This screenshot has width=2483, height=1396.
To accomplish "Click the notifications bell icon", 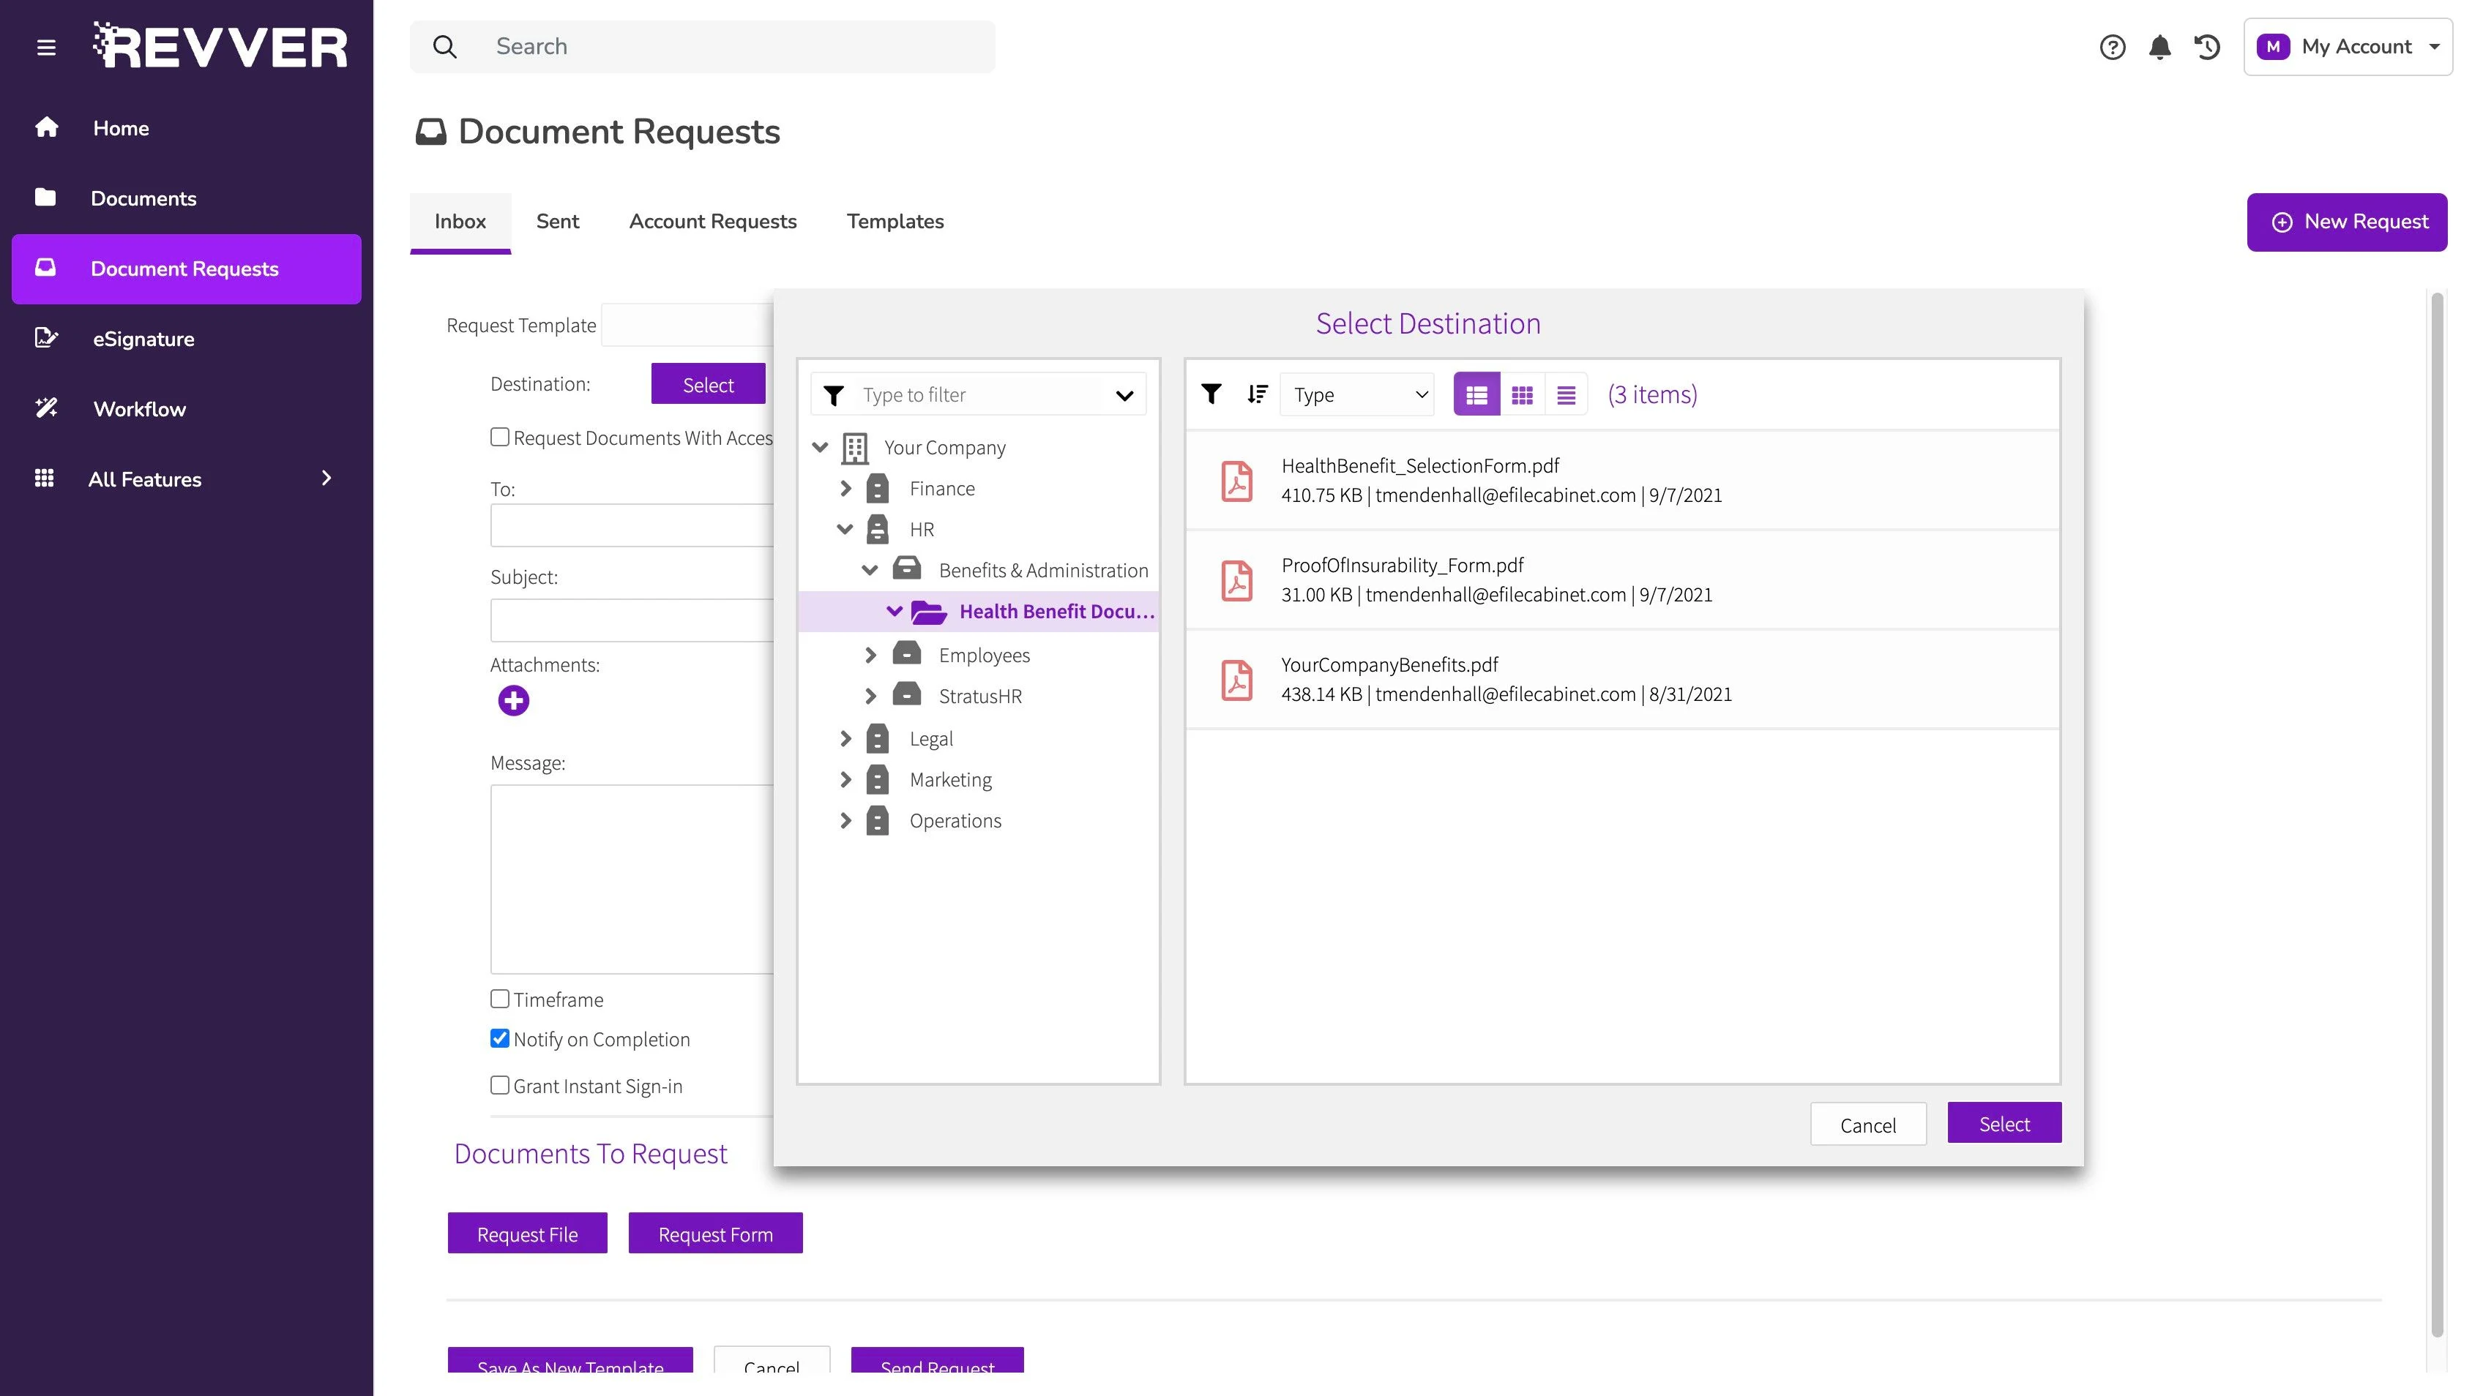I will tap(2159, 48).
